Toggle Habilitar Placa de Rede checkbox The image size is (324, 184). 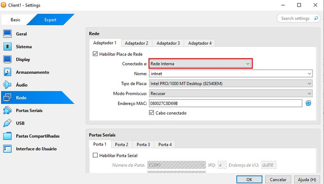tap(95, 54)
